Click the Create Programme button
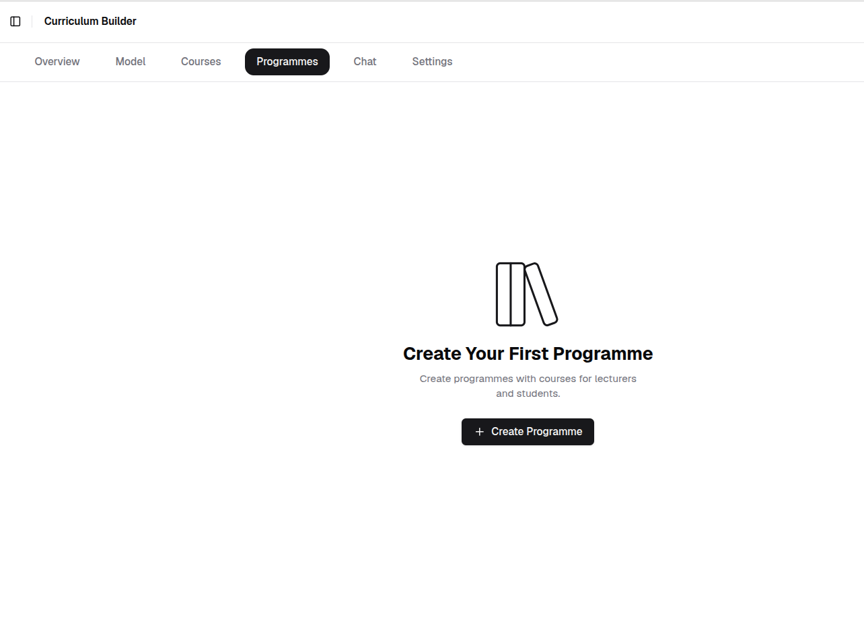 [x=528, y=432]
